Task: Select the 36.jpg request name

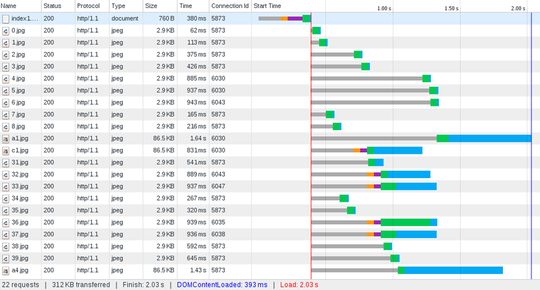Action: pyautogui.click(x=20, y=223)
